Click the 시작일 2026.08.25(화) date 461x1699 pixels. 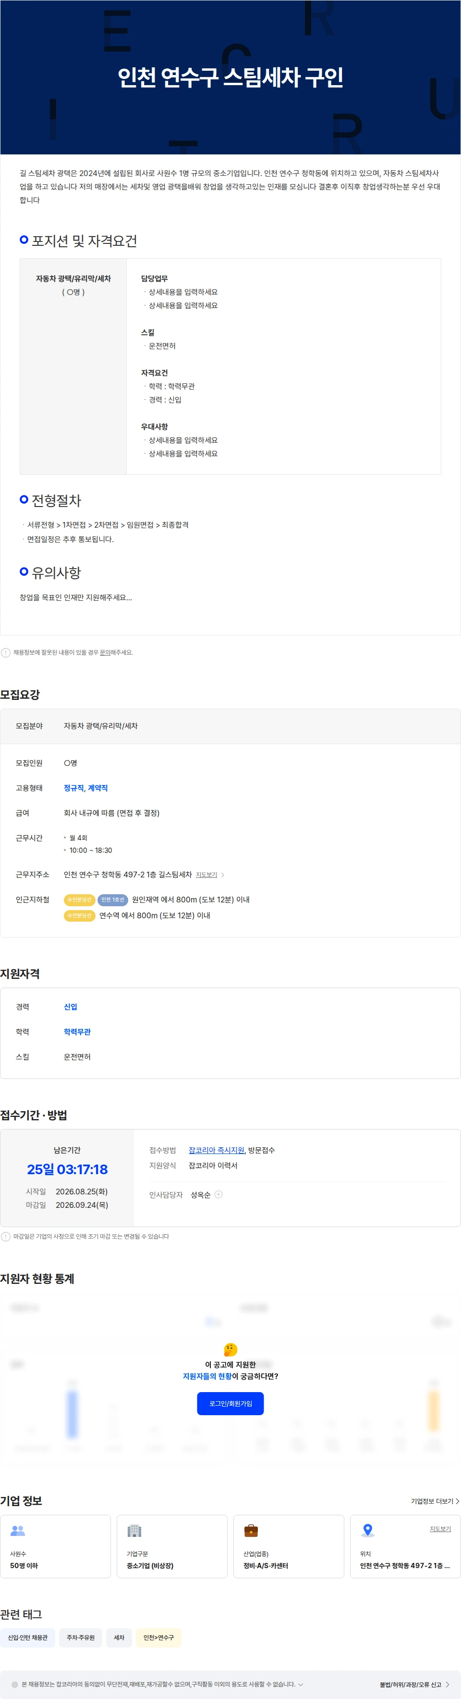(82, 1192)
